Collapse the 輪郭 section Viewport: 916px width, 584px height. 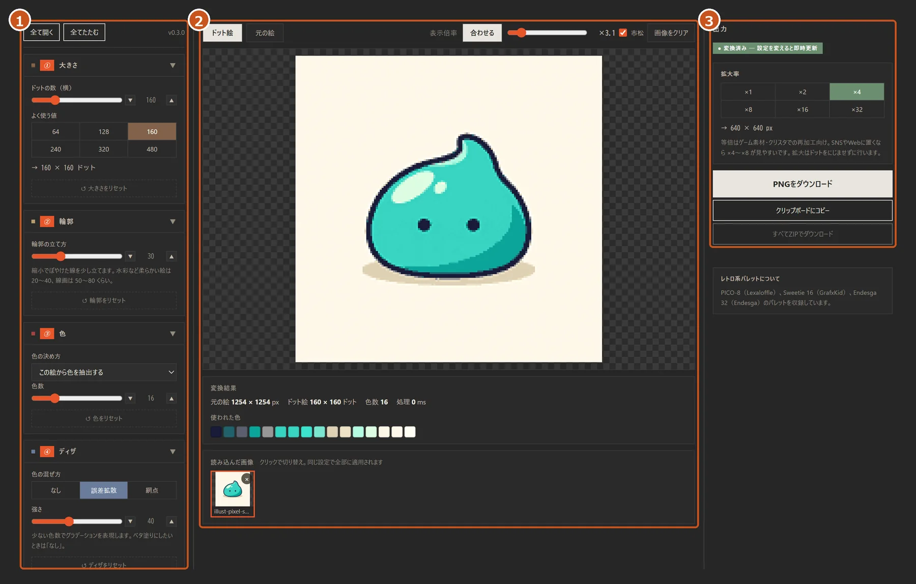click(x=173, y=221)
